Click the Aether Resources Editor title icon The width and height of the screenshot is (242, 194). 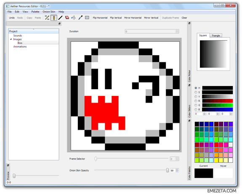click(8, 6)
